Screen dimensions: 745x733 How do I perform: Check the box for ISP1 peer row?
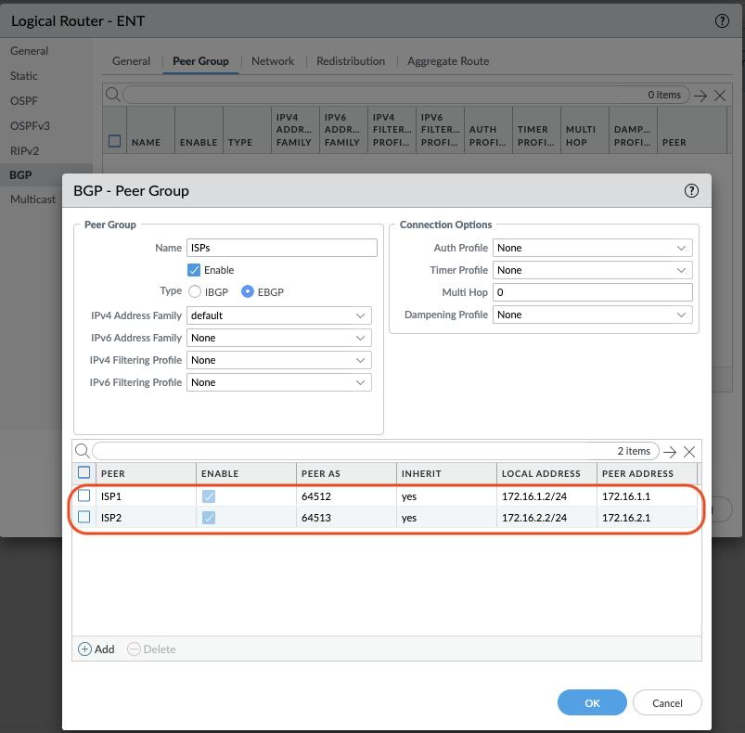point(84,496)
